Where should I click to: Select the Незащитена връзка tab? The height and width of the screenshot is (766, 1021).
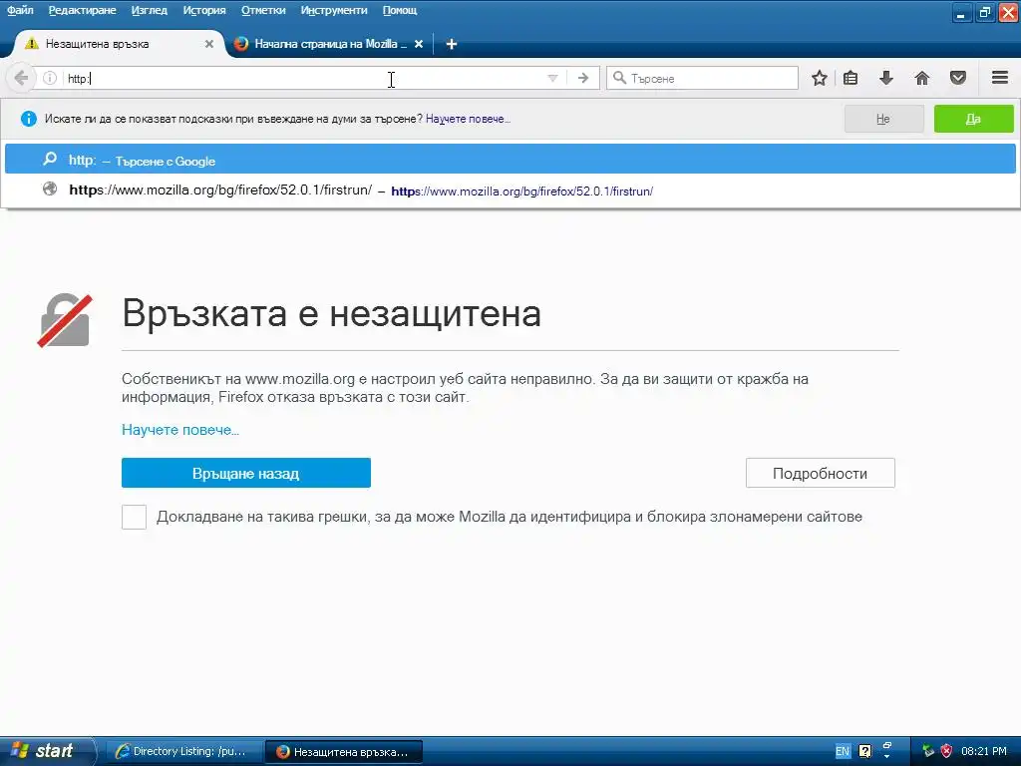pos(120,44)
